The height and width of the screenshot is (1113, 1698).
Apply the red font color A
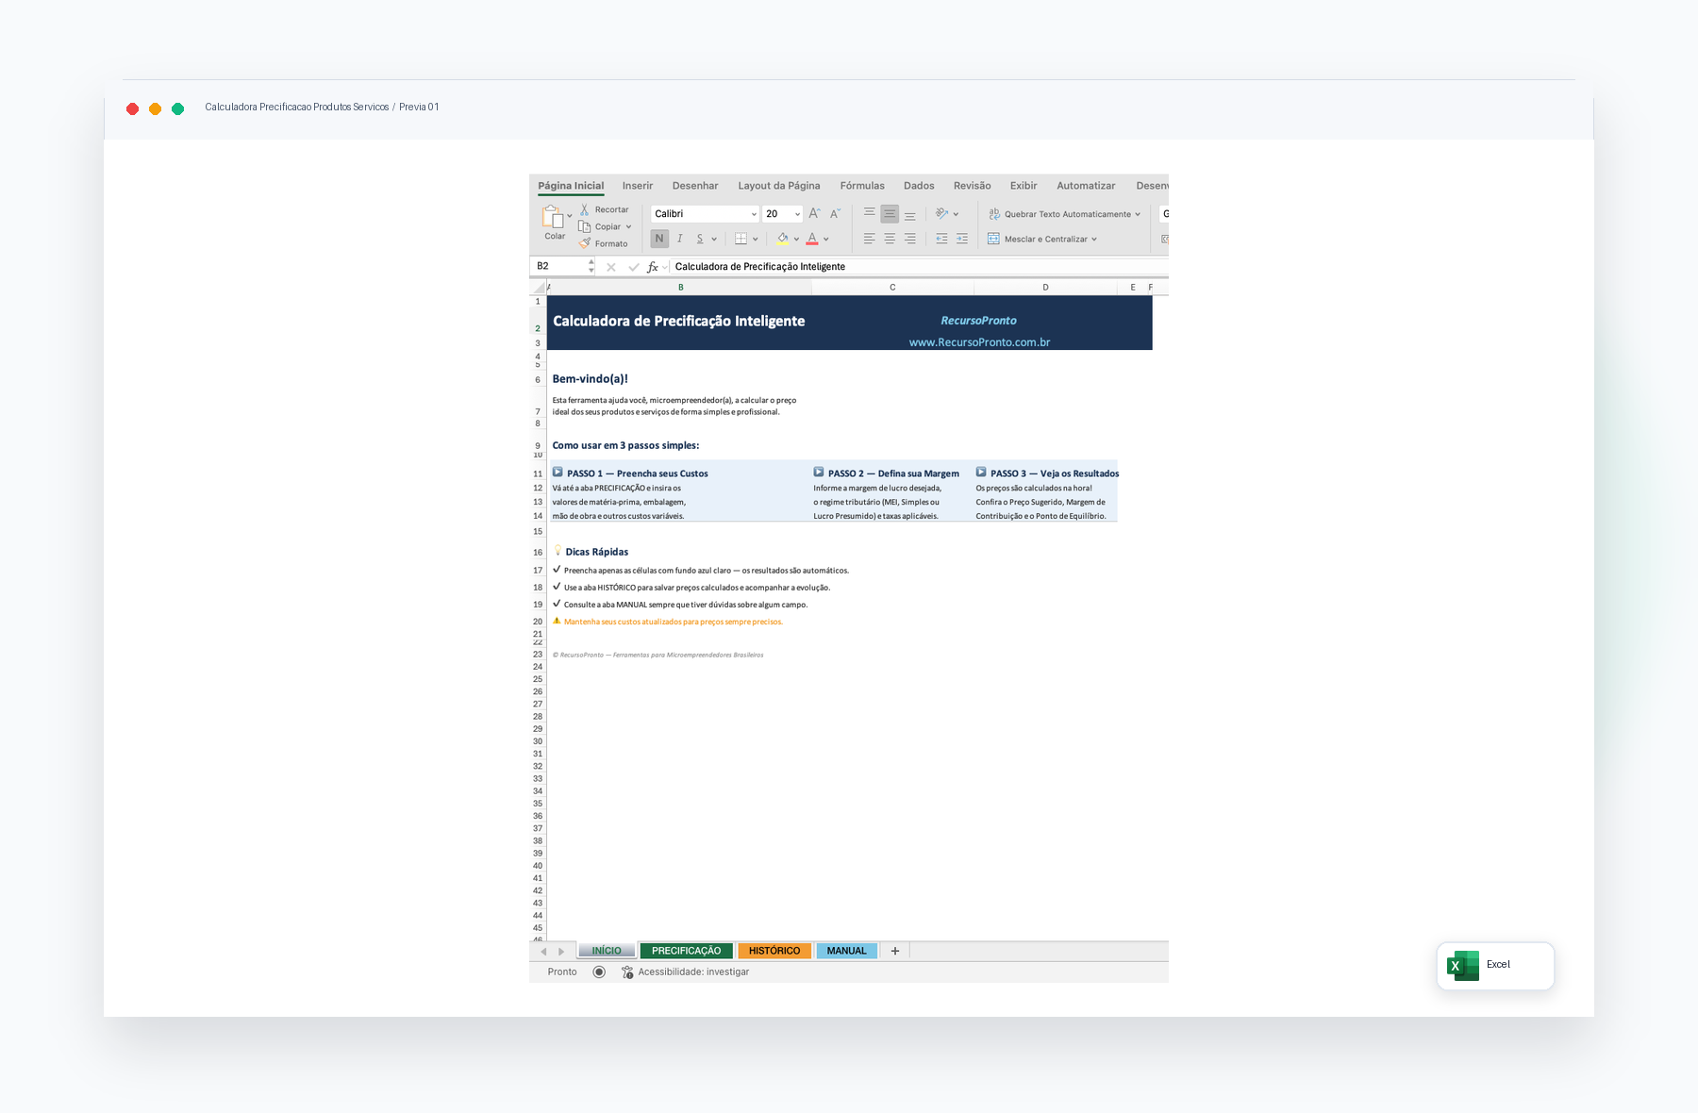tap(812, 239)
